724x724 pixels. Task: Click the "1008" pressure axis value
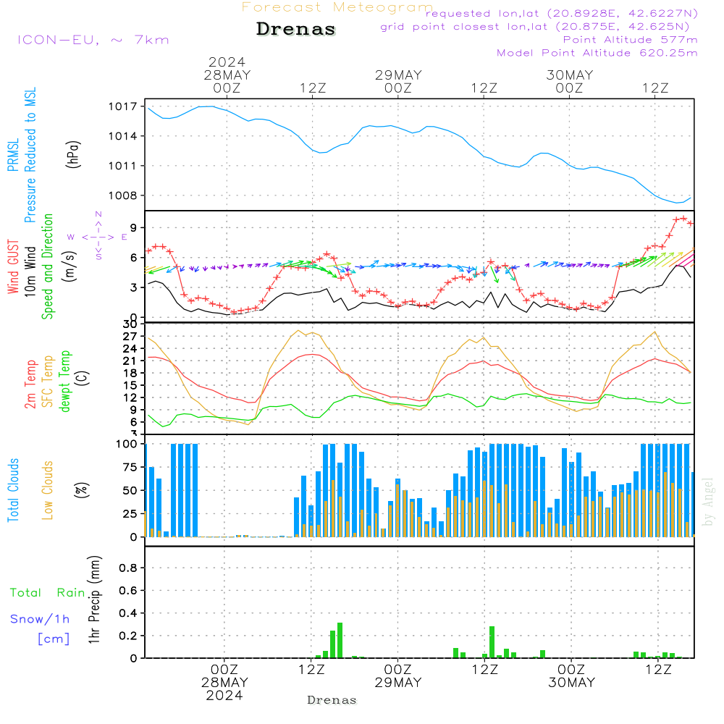click(123, 195)
